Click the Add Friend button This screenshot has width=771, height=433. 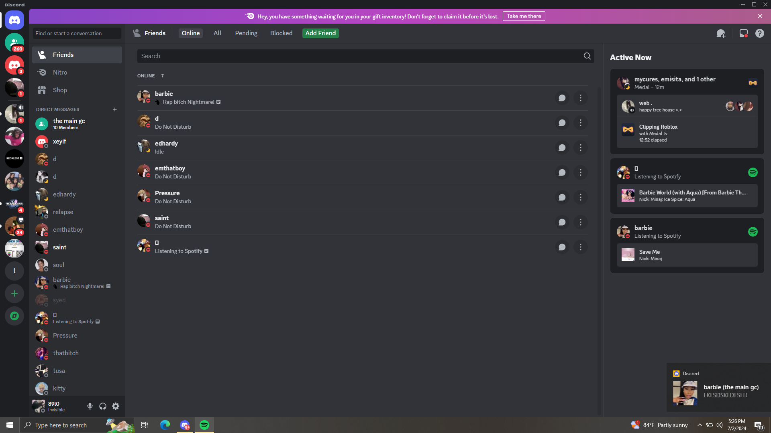click(320, 33)
